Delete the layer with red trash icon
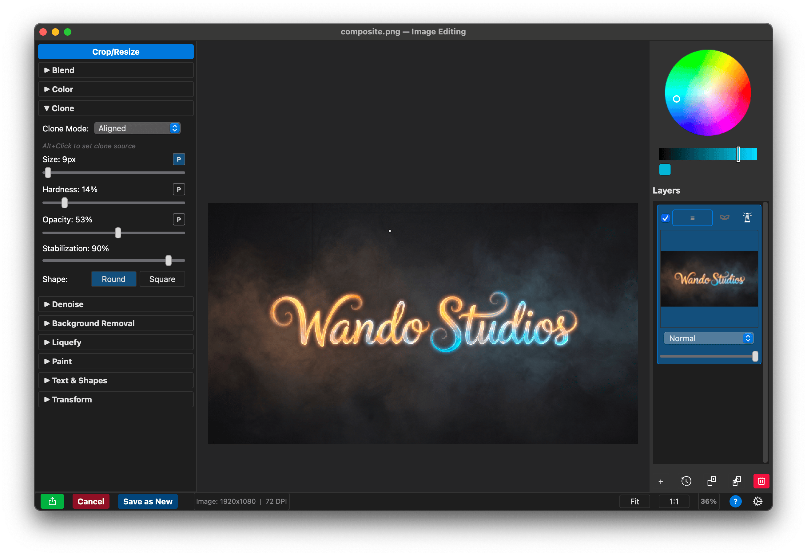 click(761, 481)
